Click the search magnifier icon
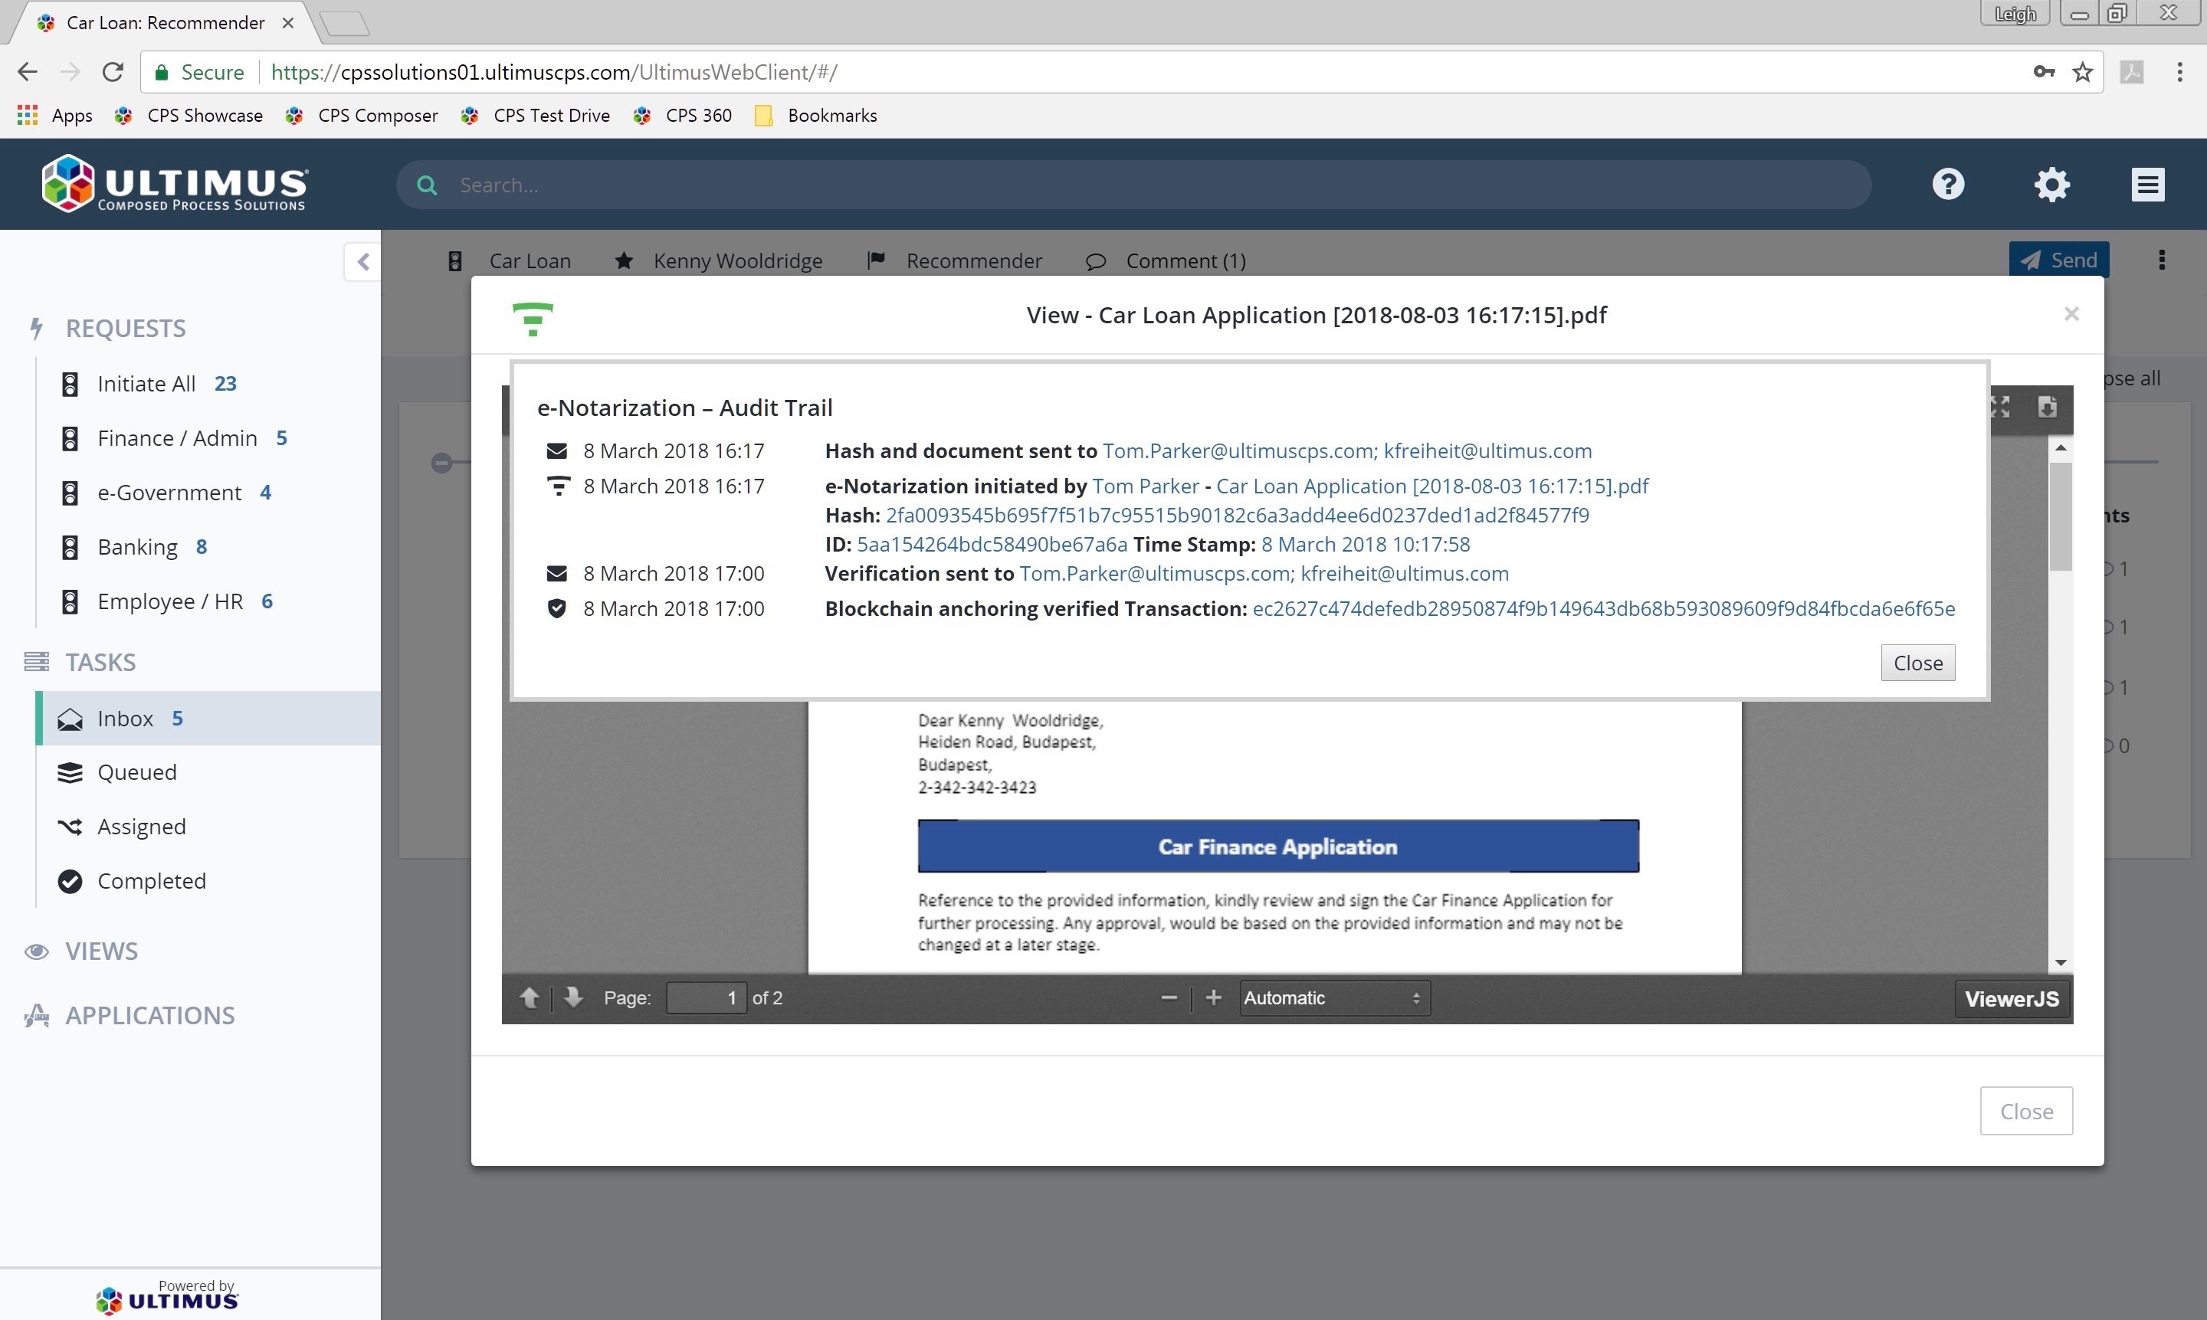 coord(427,185)
